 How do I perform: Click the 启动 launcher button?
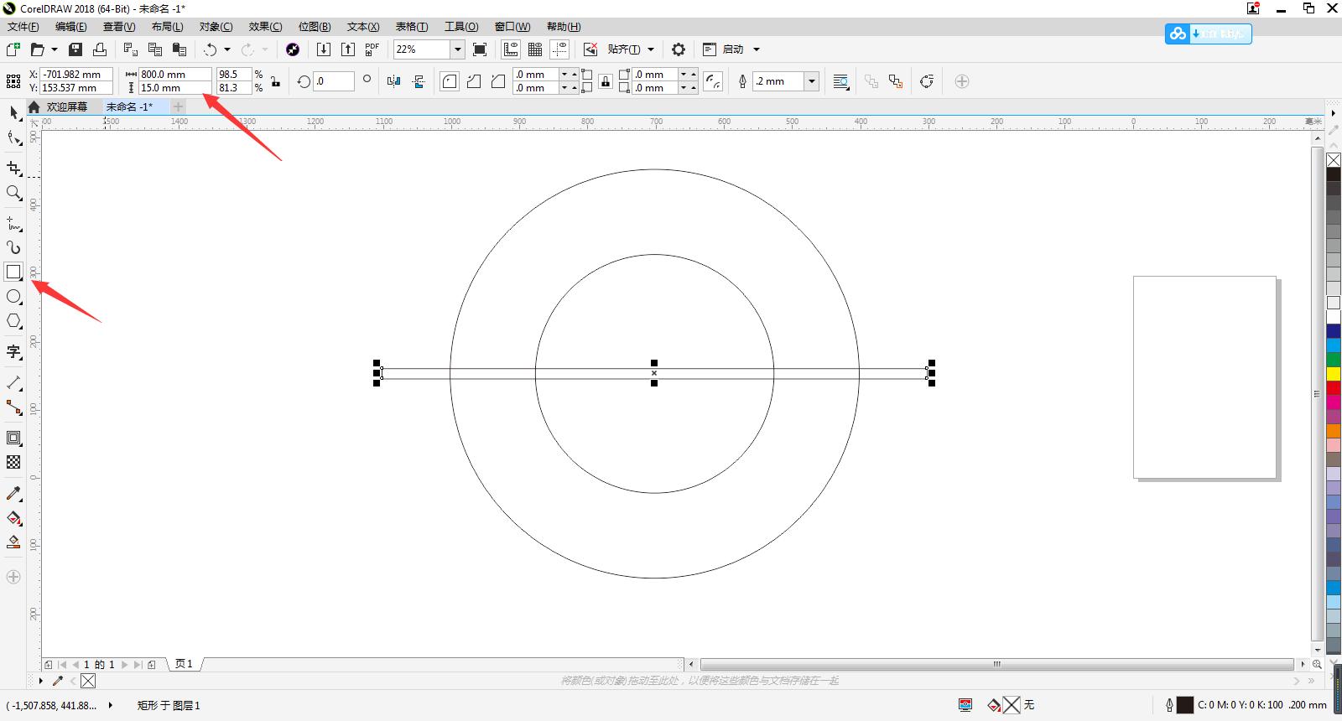[x=732, y=49]
